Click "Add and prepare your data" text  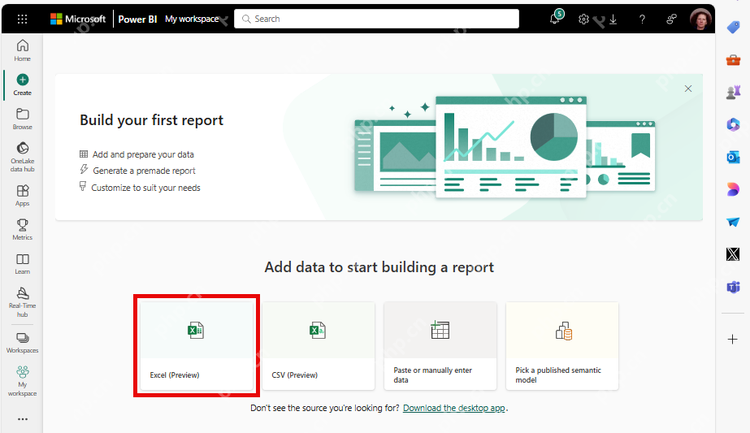(x=143, y=154)
